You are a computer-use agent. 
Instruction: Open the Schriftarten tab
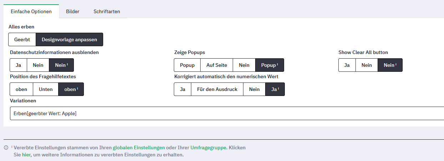(107, 11)
